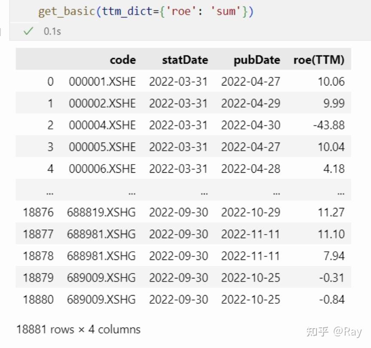Click the 知乎 @Ray watermark
Screen dimensions: 371x348
click(x=333, y=331)
